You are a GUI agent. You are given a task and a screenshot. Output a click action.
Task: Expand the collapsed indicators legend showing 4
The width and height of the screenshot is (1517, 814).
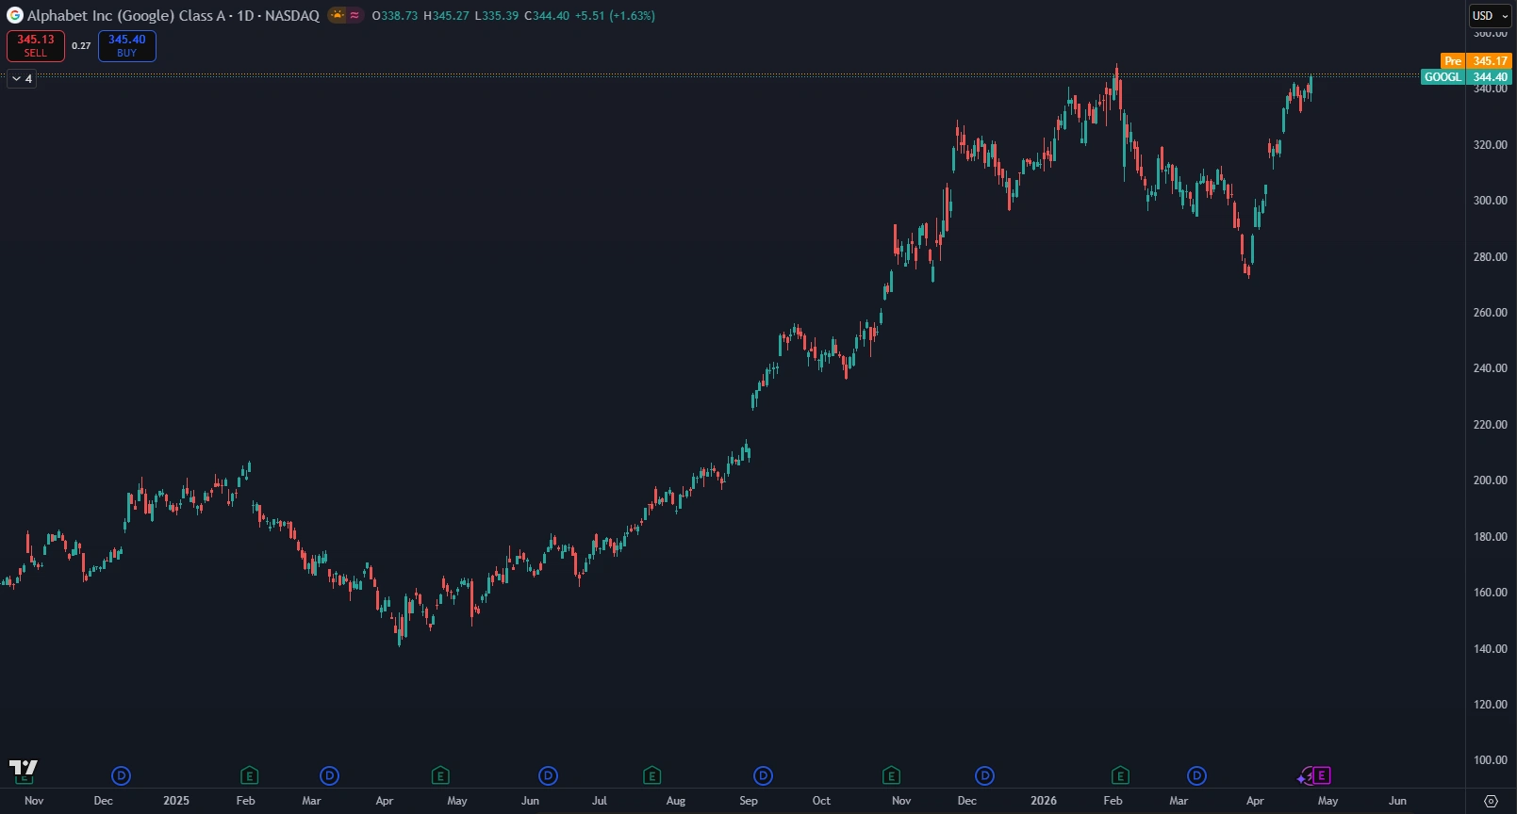[22, 79]
